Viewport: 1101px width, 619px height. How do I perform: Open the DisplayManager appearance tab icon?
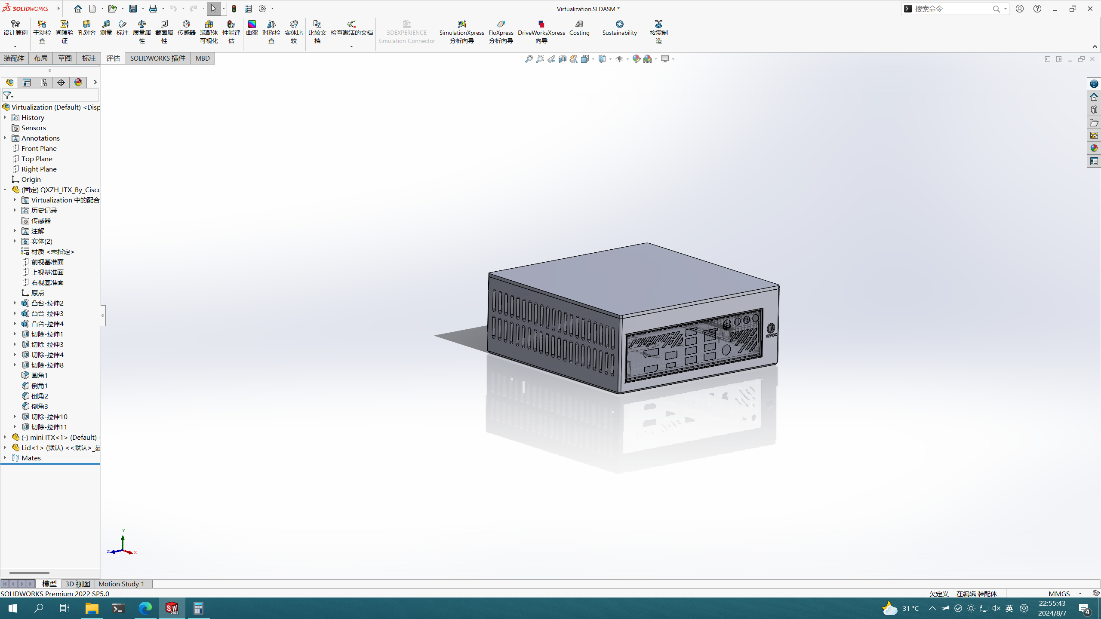pyautogui.click(x=78, y=83)
